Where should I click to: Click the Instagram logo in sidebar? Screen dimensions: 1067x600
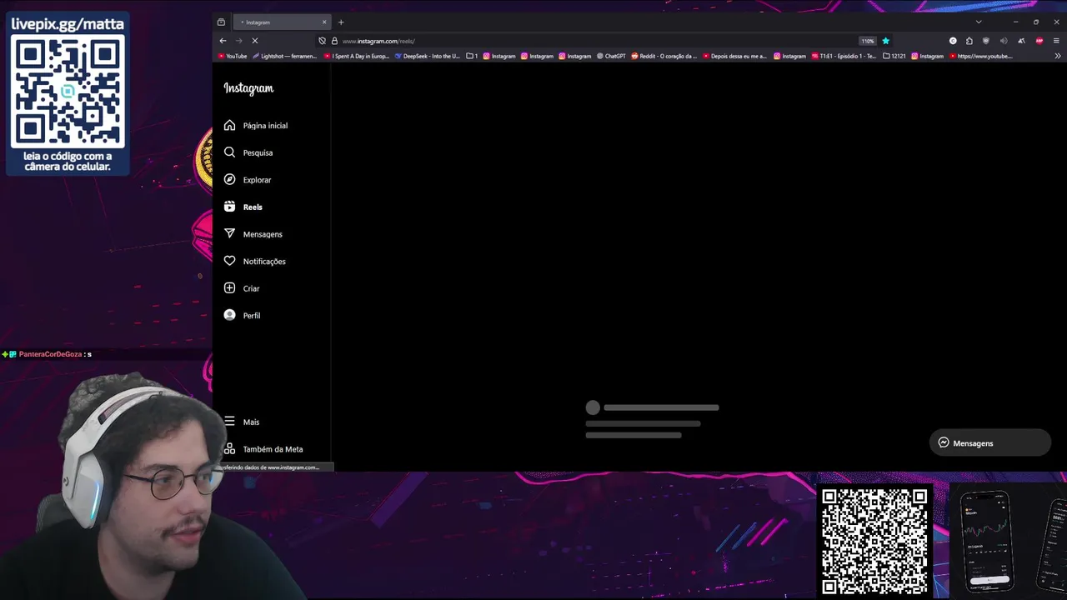coord(248,88)
